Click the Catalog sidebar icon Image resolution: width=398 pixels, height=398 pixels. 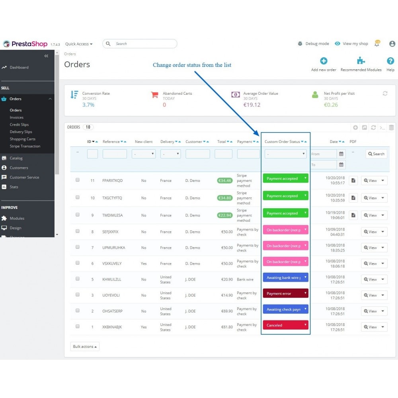(4, 158)
